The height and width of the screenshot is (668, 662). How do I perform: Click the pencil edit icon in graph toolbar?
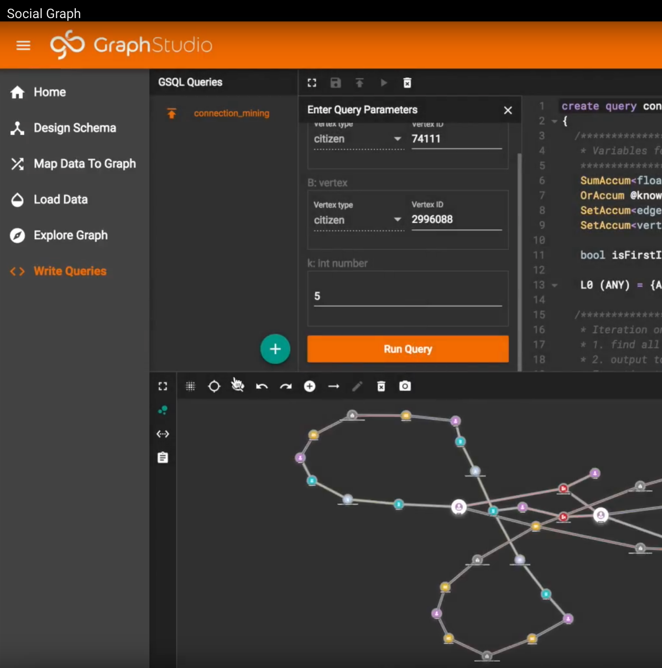pyautogui.click(x=358, y=387)
